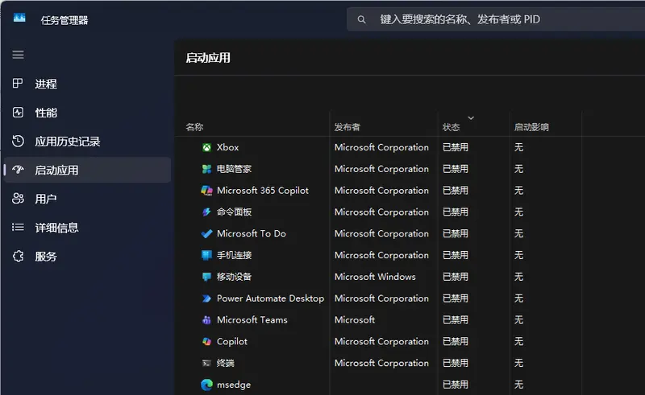Go to the 用户 page
Image resolution: width=645 pixels, height=395 pixels.
click(87, 199)
